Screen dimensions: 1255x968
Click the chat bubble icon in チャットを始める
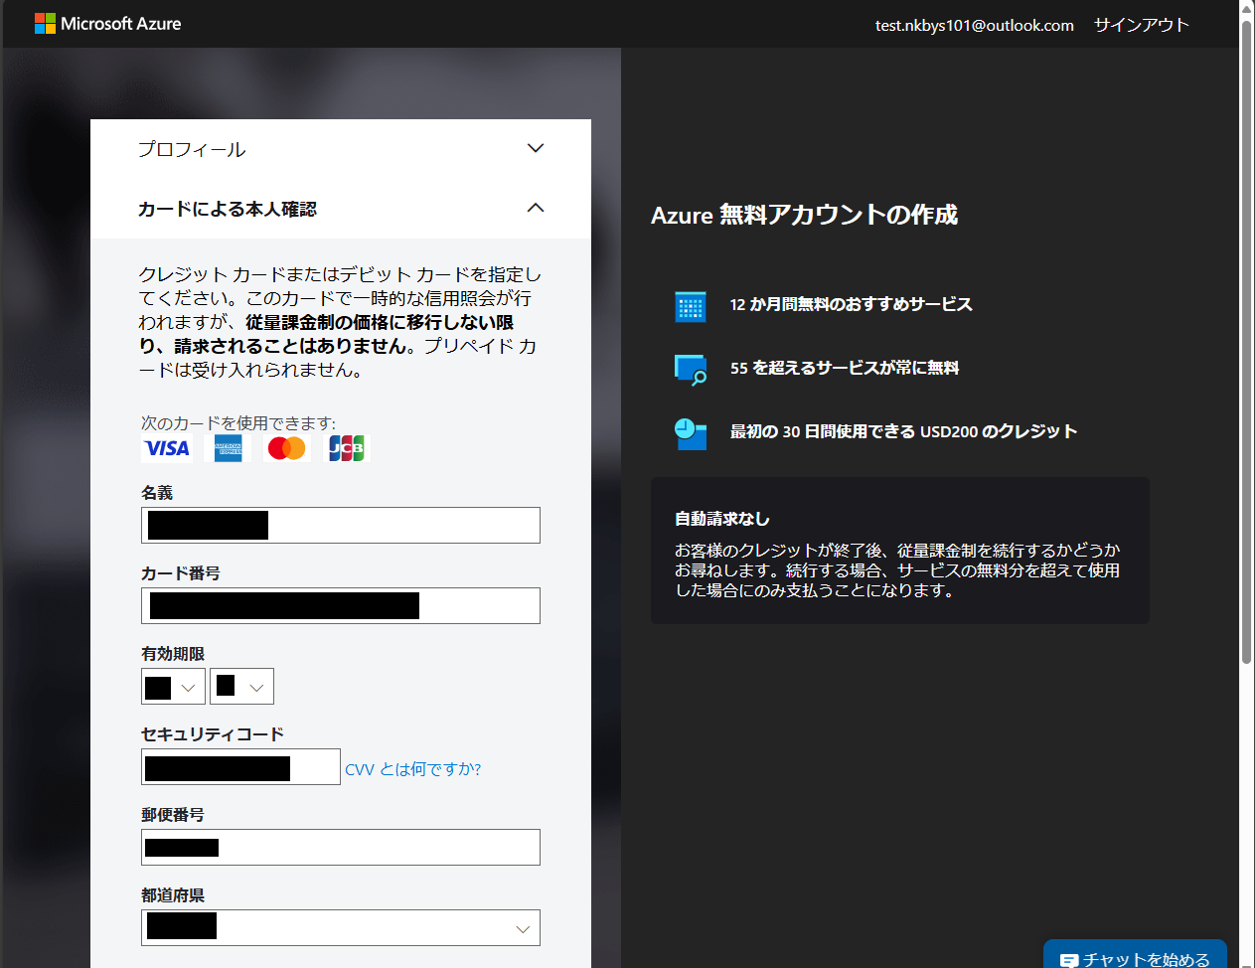(x=1069, y=961)
